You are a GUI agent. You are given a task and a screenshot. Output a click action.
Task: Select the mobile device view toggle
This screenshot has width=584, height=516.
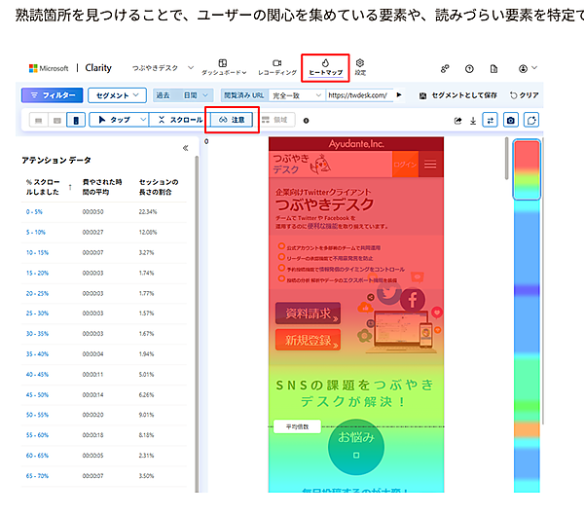coord(75,120)
